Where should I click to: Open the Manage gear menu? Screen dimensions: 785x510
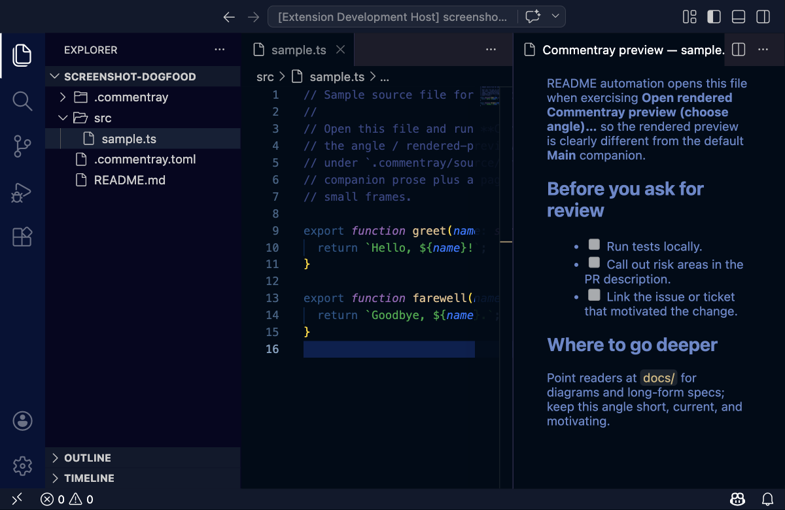tap(22, 466)
